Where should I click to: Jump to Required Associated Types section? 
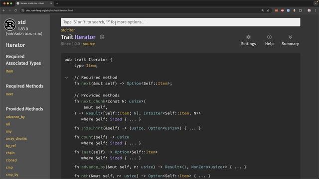pyautogui.click(x=23, y=60)
